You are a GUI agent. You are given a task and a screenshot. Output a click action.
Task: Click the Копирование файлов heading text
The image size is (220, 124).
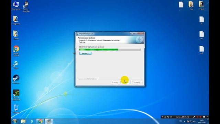point(86,38)
